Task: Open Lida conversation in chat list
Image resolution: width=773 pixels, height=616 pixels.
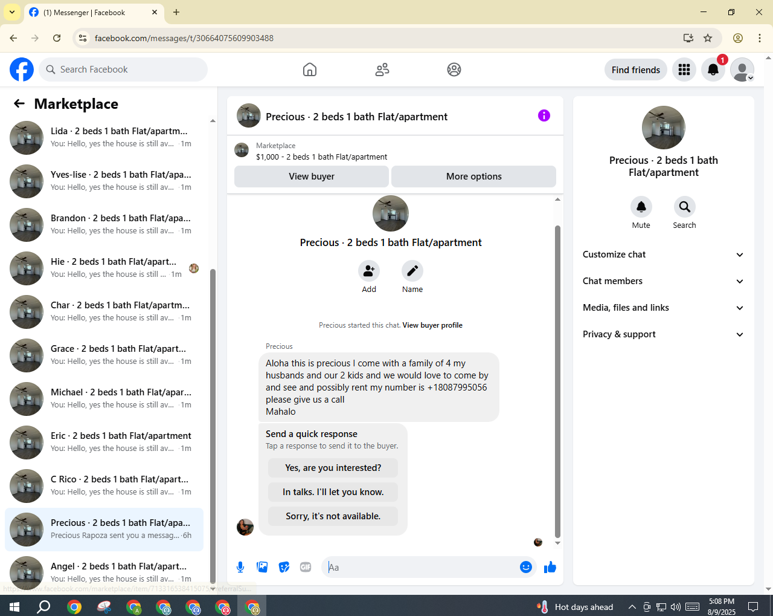Action: tap(104, 138)
